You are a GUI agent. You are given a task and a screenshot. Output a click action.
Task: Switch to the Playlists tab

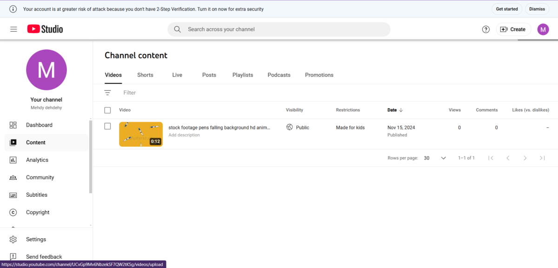(243, 75)
